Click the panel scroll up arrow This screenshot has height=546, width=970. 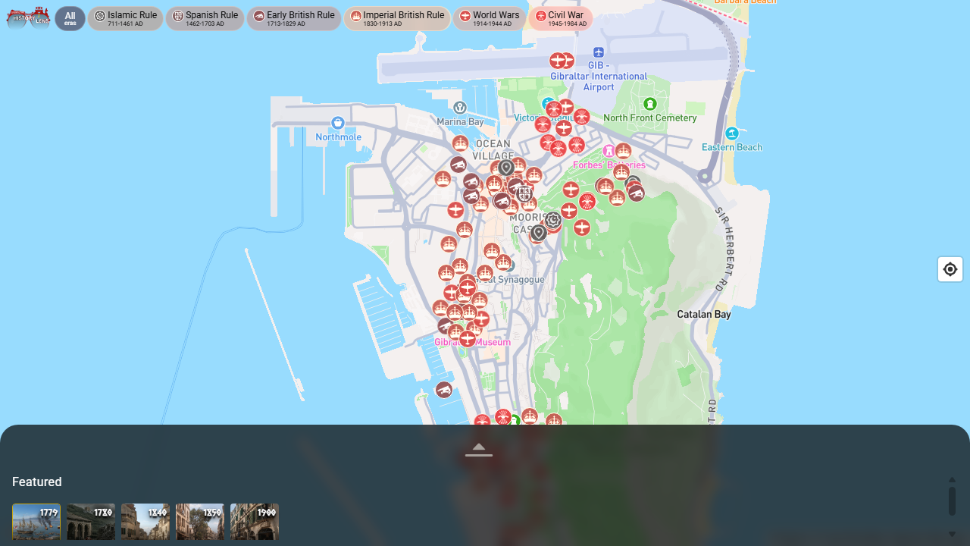[x=952, y=480]
